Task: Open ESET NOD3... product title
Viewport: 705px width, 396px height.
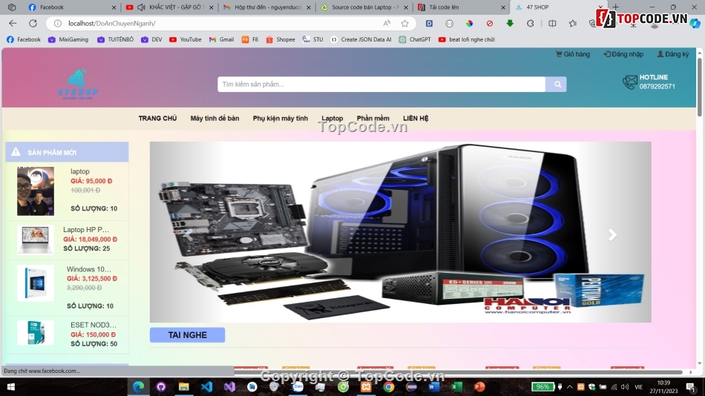Action: point(93,325)
